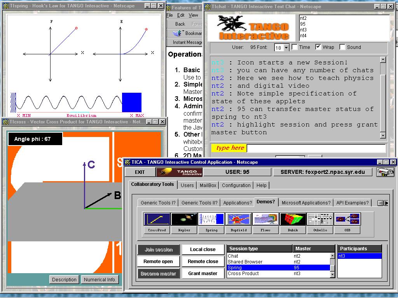Launch the Hopfield demo icon
The width and height of the screenshot is (398, 298).
point(239,219)
